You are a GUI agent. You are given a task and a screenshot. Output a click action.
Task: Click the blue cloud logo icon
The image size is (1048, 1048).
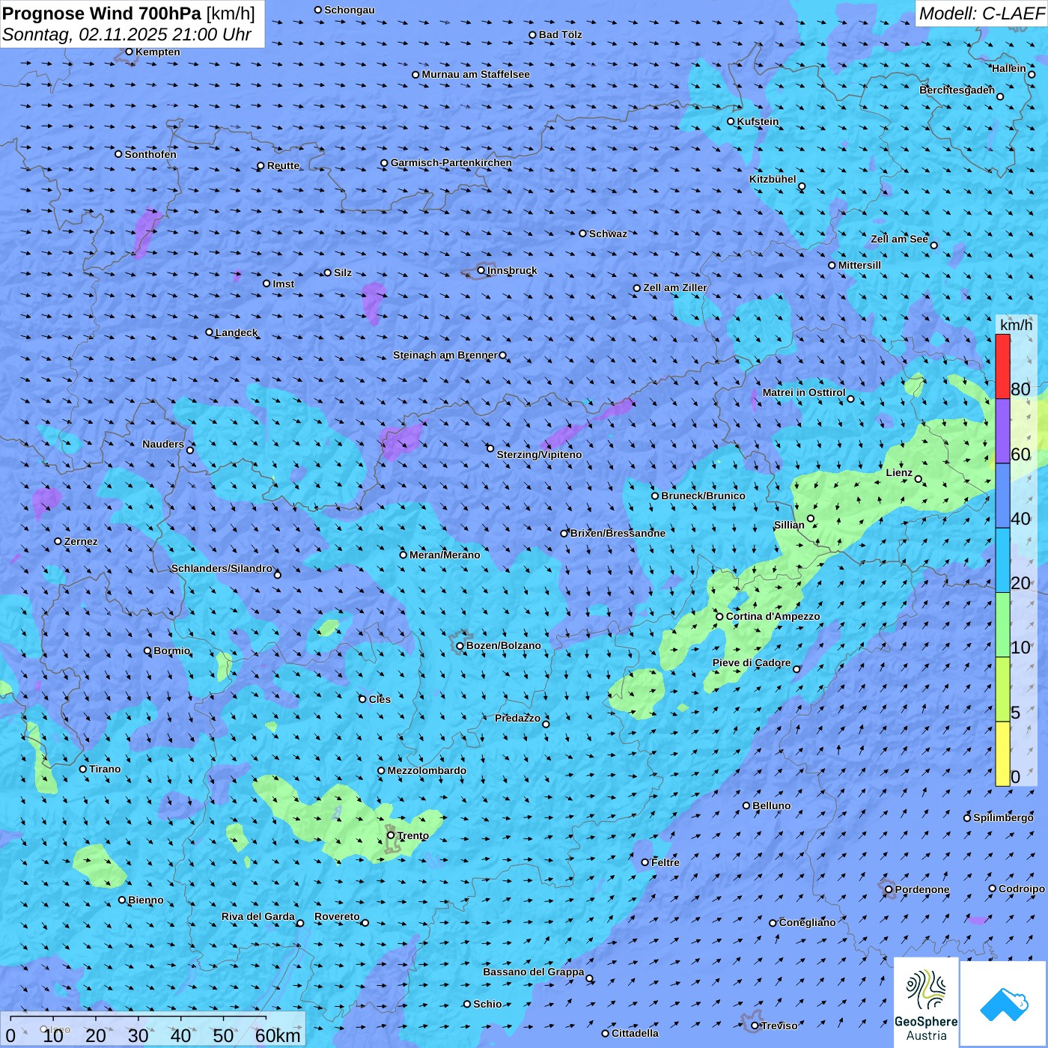[x=1003, y=1004]
